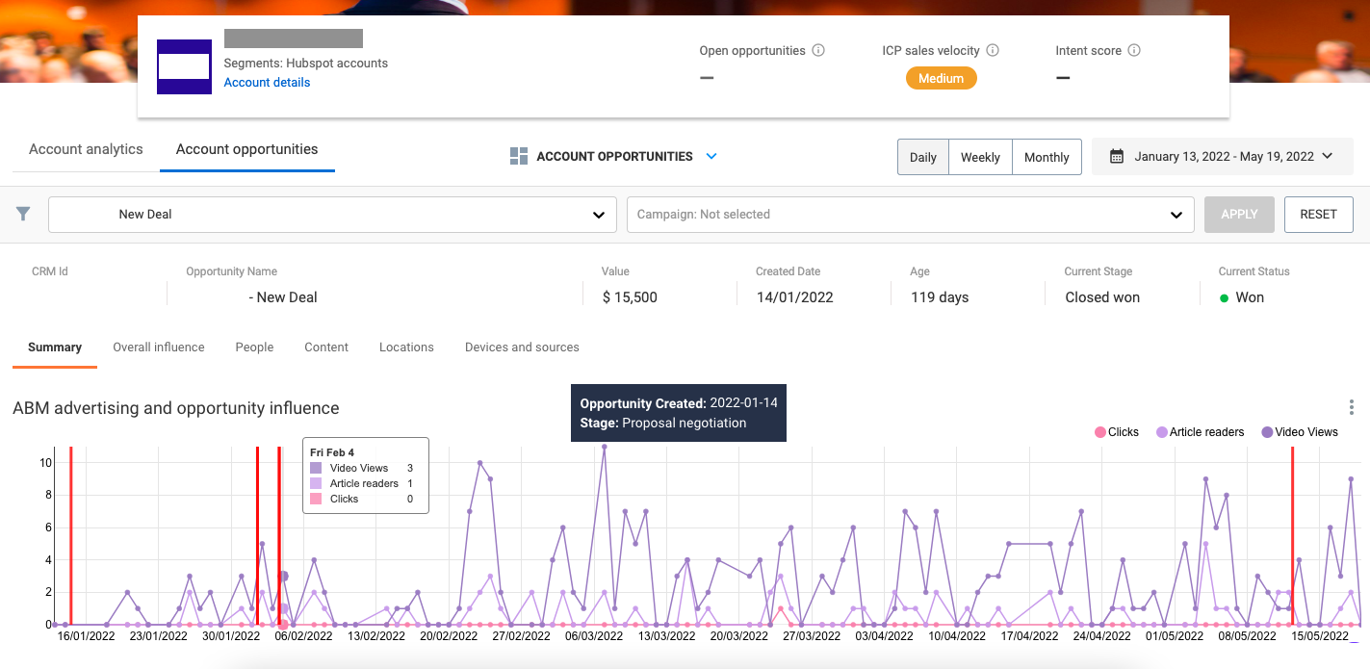1370x669 pixels.
Task: Click the 14/01/2022 created date
Action: click(x=794, y=297)
